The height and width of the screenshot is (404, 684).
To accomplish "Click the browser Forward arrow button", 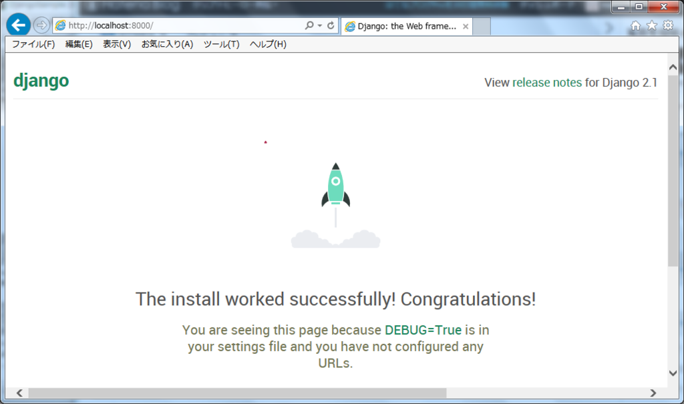I will coord(41,25).
